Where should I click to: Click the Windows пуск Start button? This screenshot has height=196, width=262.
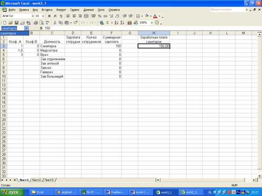click(x=10, y=192)
